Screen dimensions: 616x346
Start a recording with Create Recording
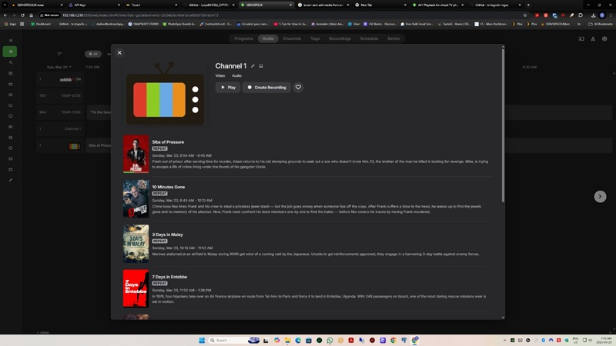[x=266, y=87]
